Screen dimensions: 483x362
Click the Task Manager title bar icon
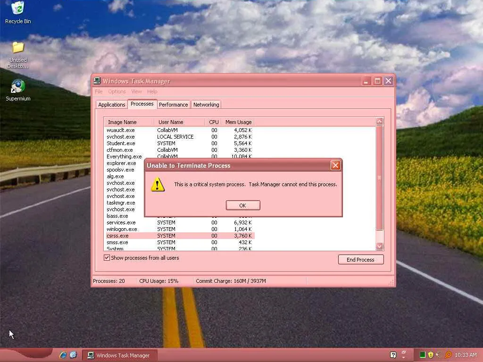point(97,81)
